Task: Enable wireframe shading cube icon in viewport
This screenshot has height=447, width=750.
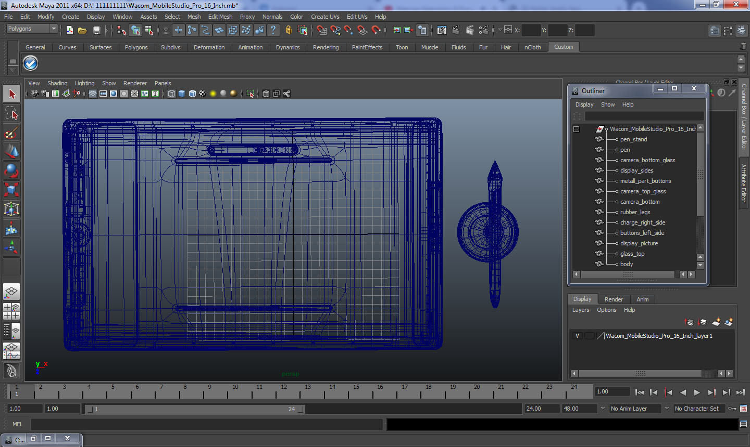Action: pos(171,94)
